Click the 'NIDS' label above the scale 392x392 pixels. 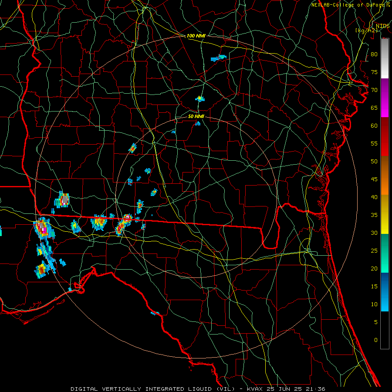382,26
